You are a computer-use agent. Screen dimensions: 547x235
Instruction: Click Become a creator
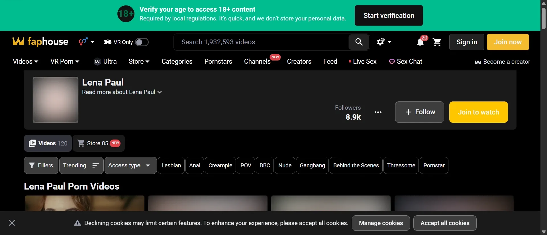pos(502,62)
